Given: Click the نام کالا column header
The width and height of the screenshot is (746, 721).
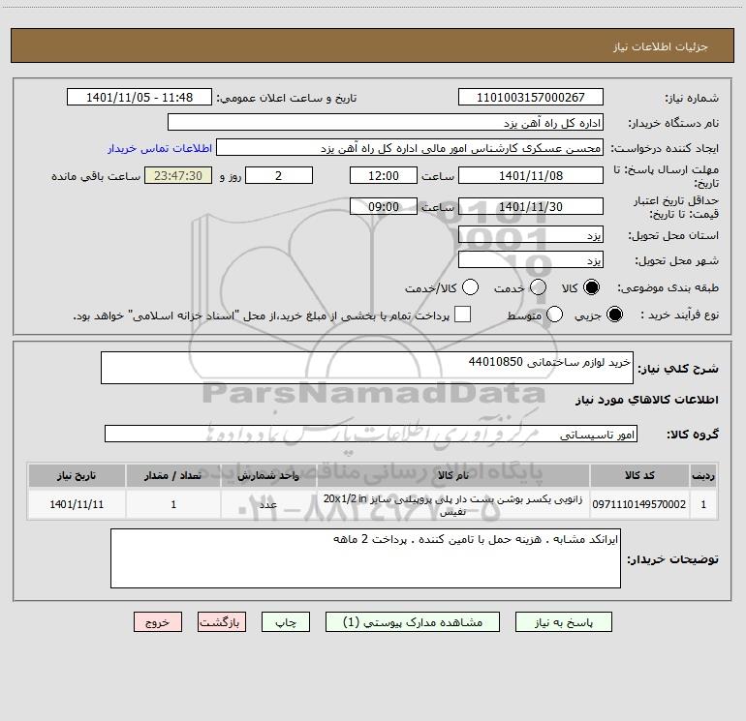Looking at the screenshot, I should (x=453, y=475).
